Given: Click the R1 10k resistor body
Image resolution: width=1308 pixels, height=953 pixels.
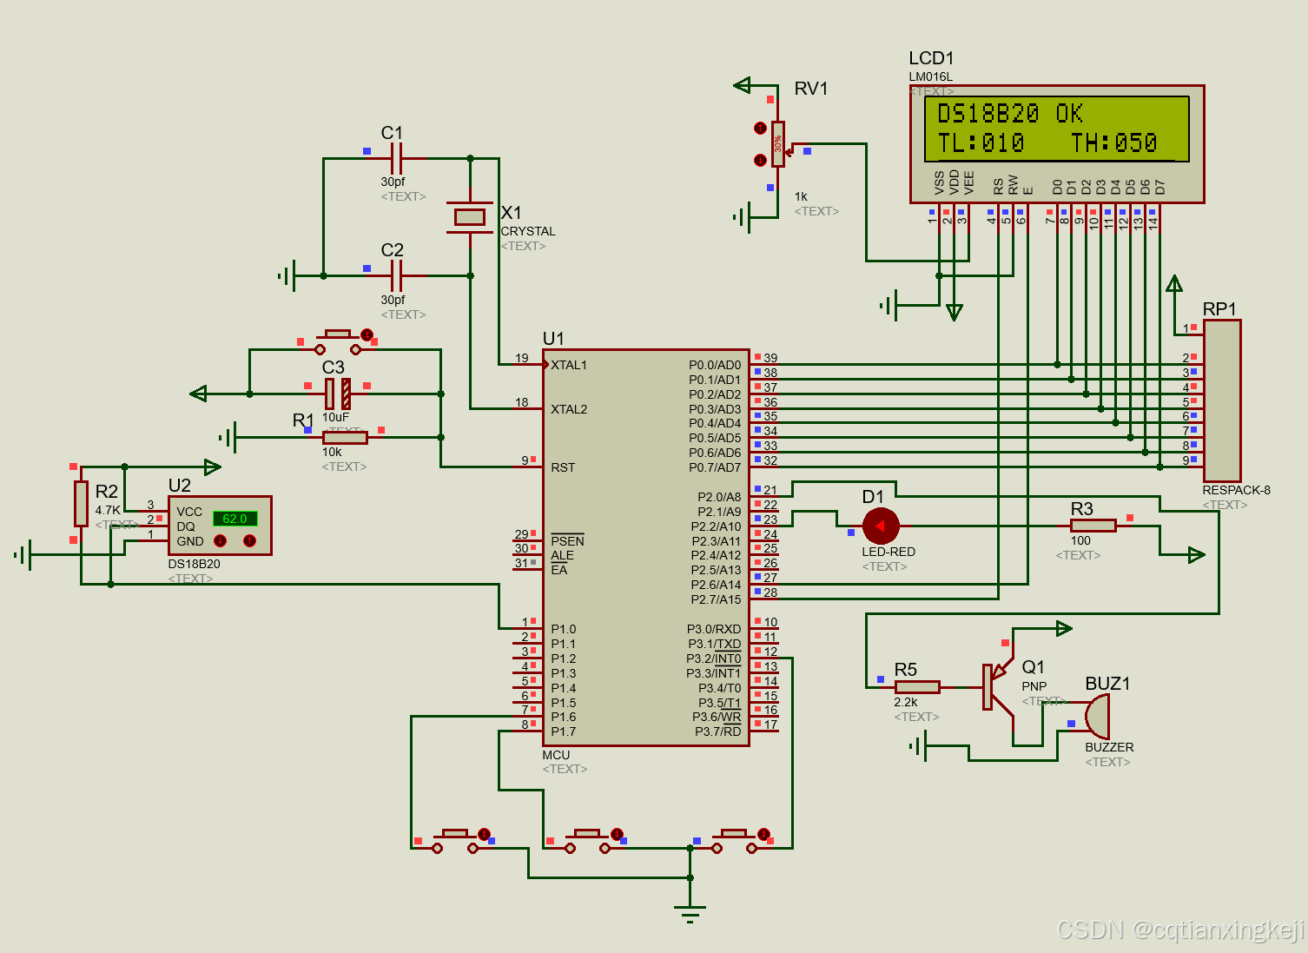Looking at the screenshot, I should tap(345, 438).
